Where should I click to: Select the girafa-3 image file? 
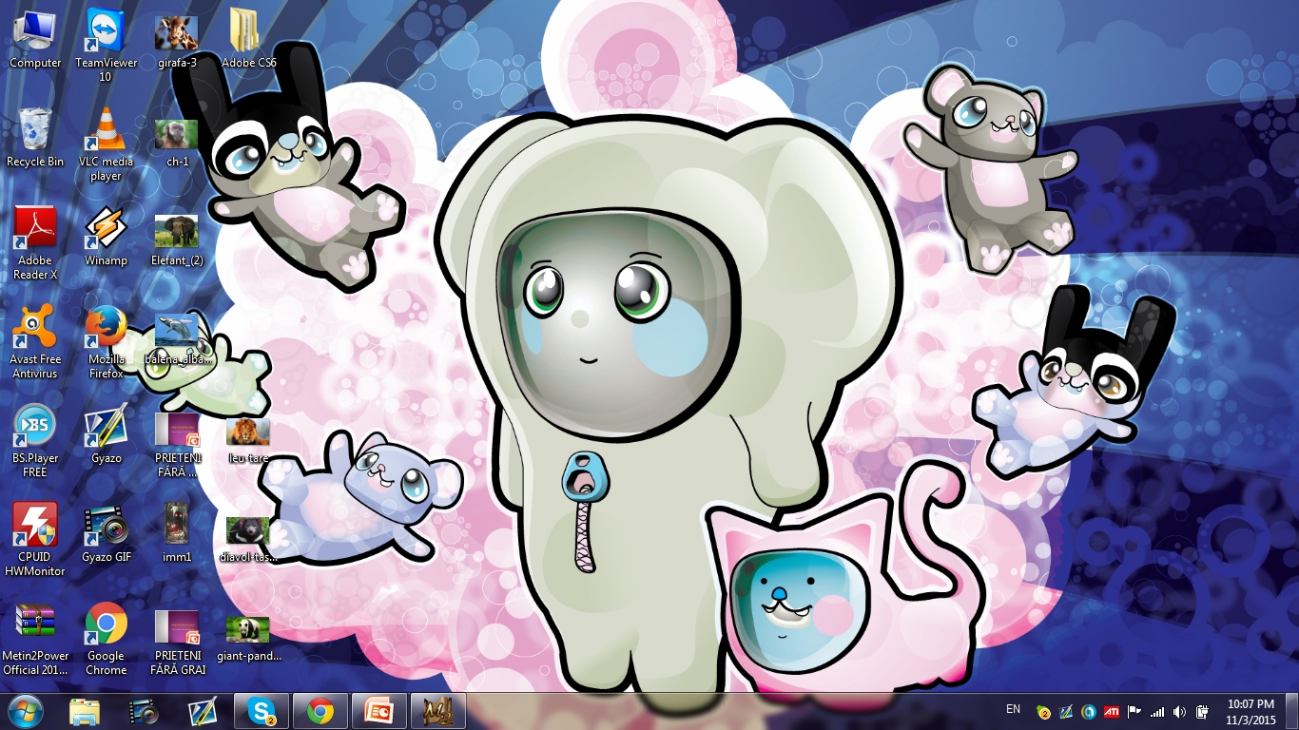[x=177, y=43]
